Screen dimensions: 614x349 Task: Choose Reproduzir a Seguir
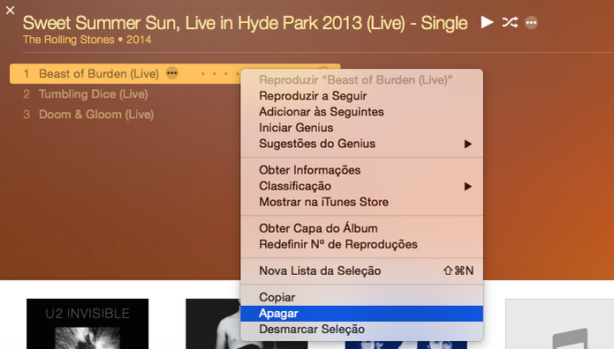click(361, 96)
